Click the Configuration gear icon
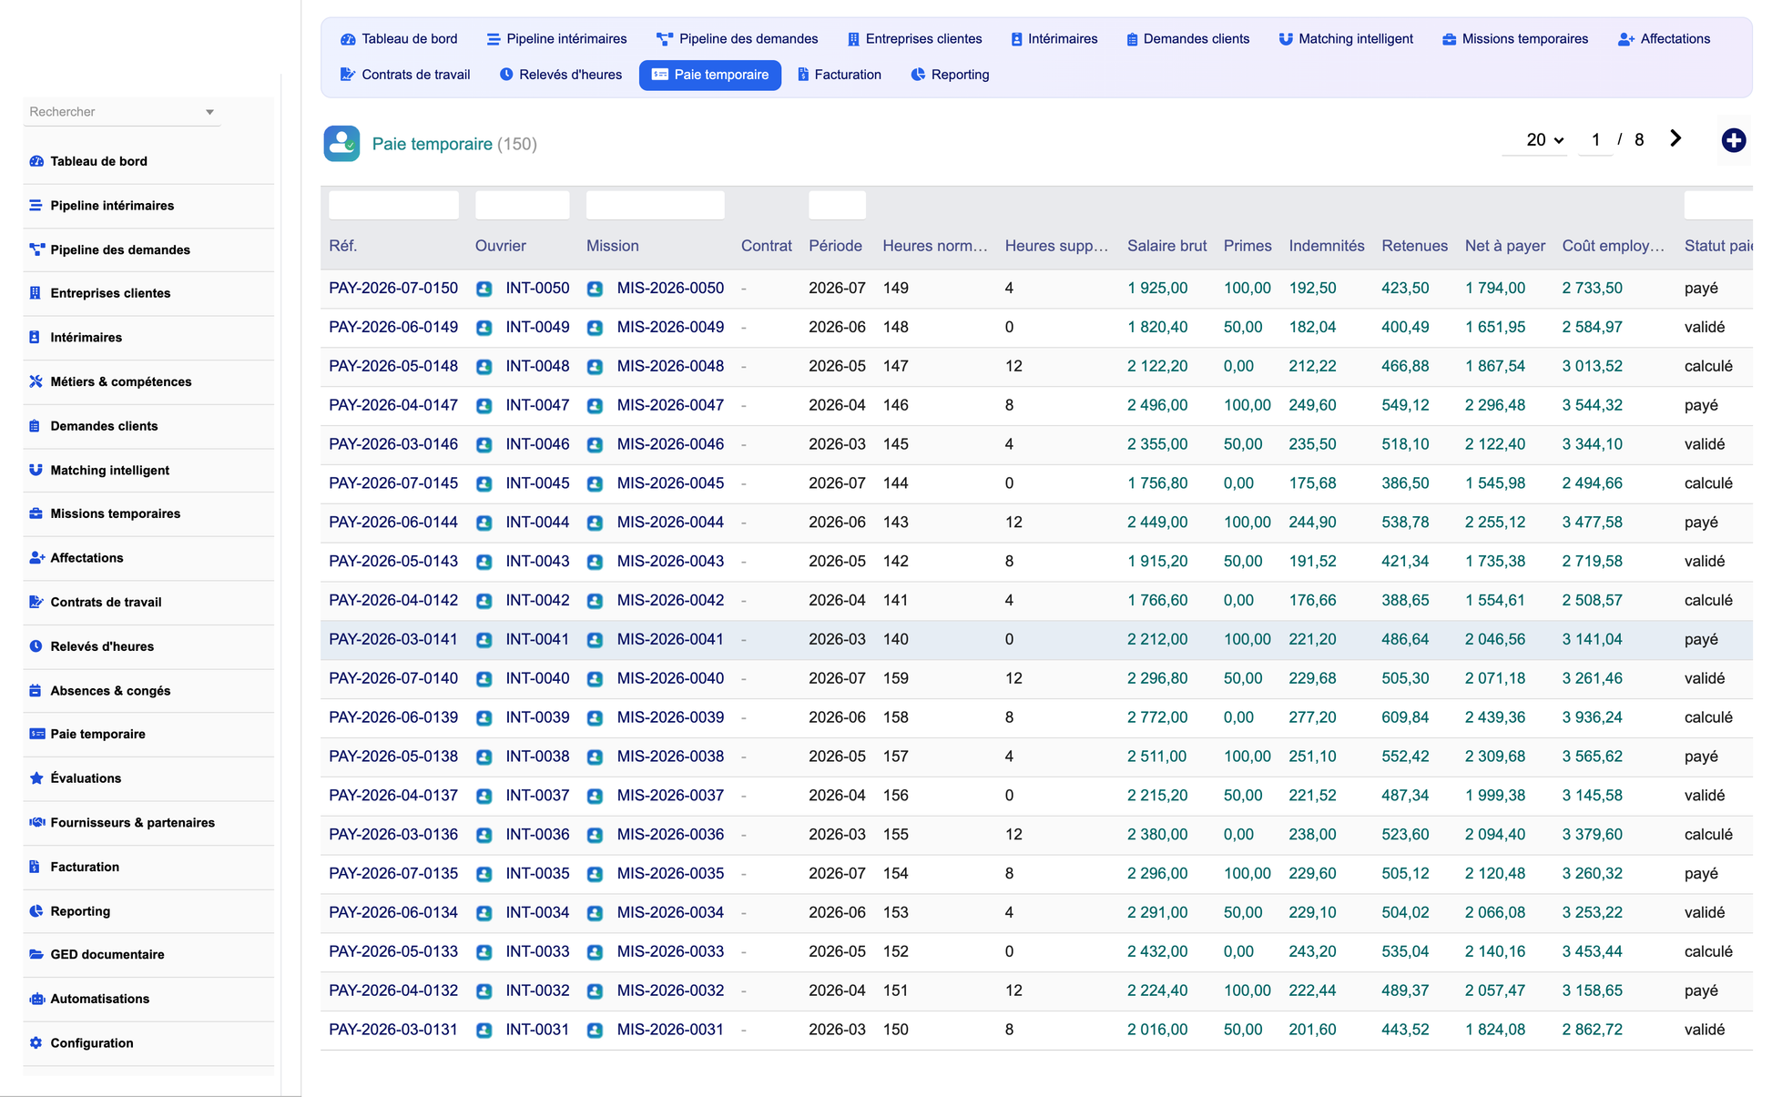 [x=36, y=1043]
